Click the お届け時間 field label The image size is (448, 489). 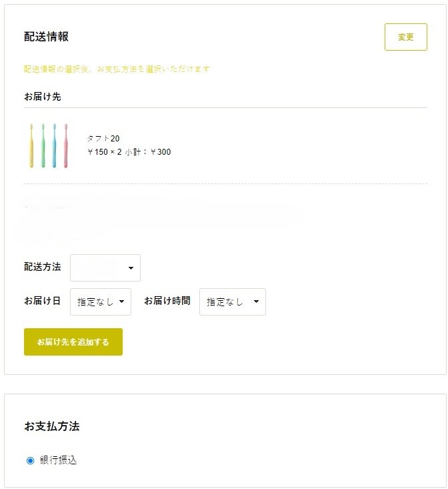pyautogui.click(x=167, y=301)
